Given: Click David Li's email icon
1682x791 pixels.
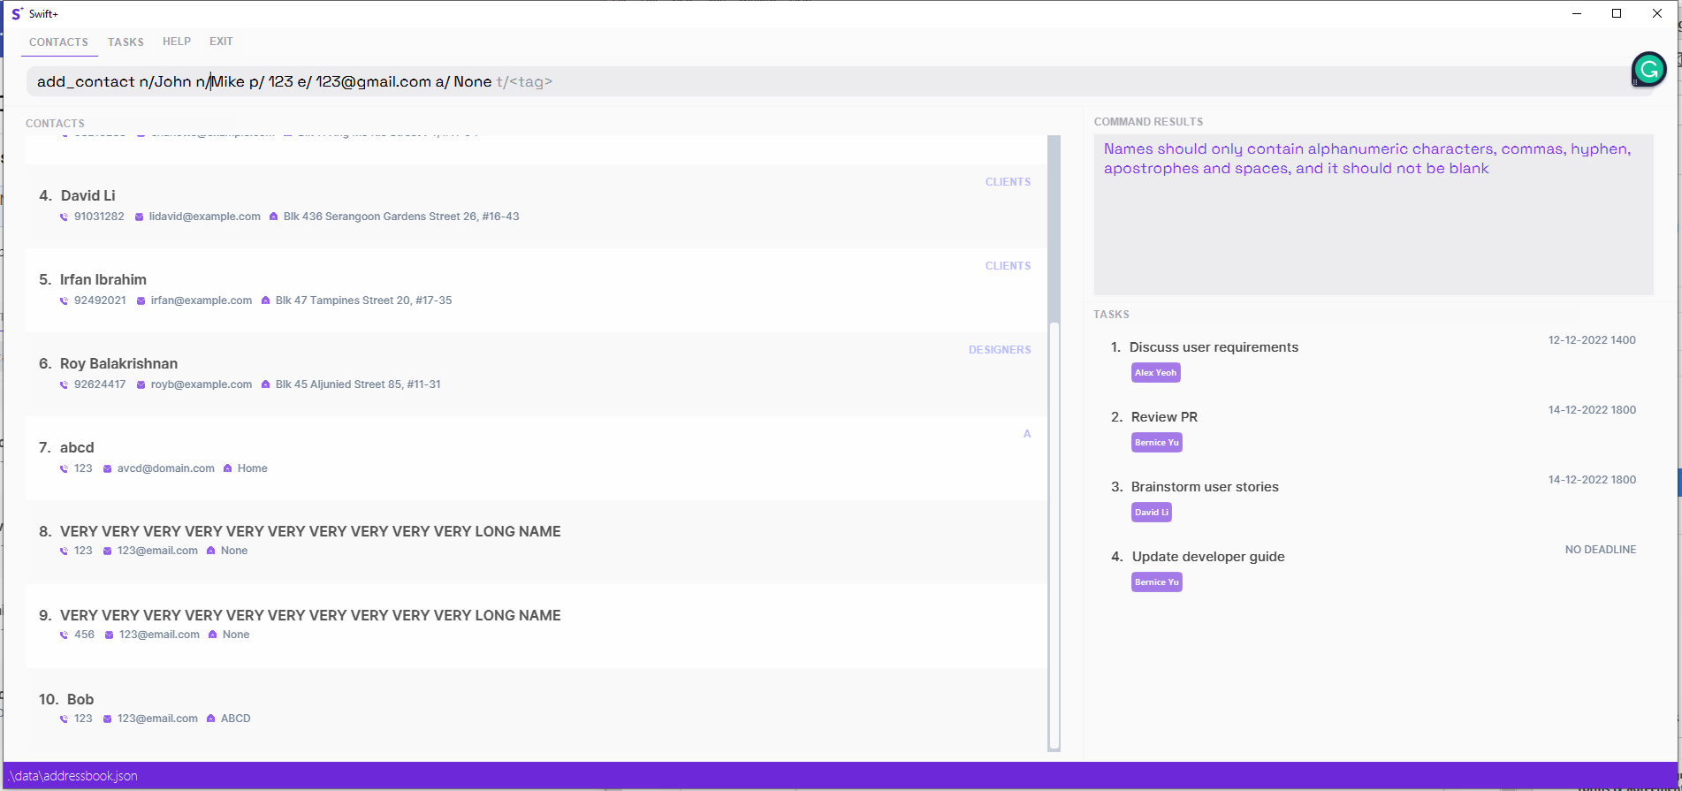Looking at the screenshot, I should [x=139, y=217].
